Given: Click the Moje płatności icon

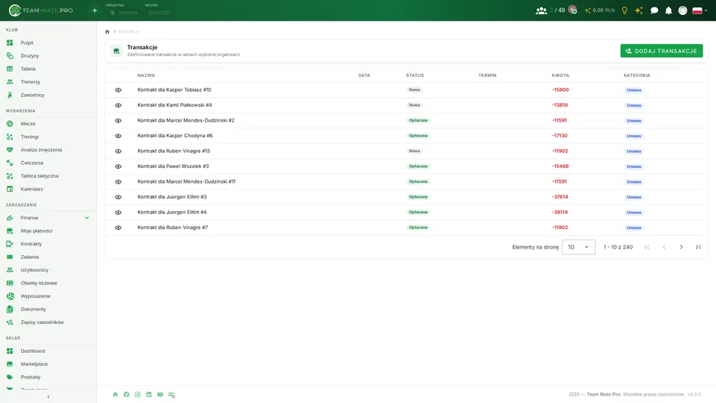Looking at the screenshot, I should tap(10, 231).
